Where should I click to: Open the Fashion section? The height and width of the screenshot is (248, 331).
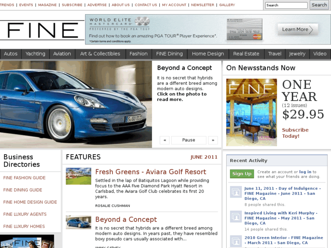click(138, 54)
